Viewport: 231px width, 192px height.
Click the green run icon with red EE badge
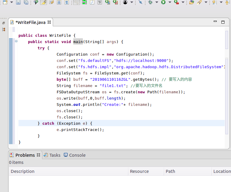(115, 2)
